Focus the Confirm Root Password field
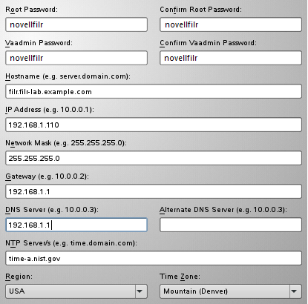This screenshot has height=304, width=308. [x=231, y=24]
